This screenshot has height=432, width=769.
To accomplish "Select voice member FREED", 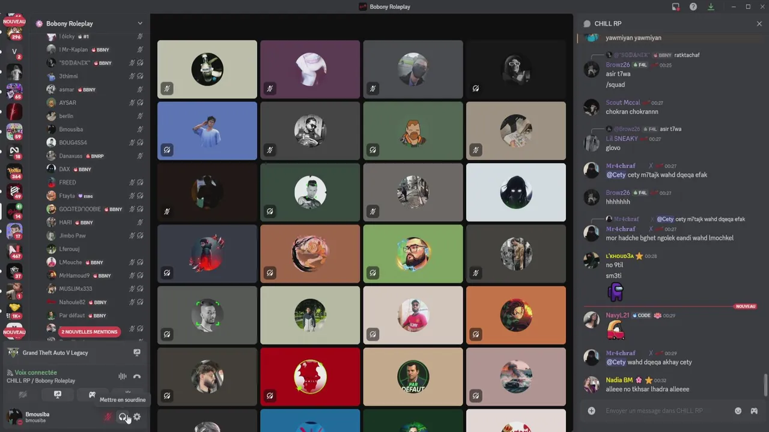I will pyautogui.click(x=67, y=182).
